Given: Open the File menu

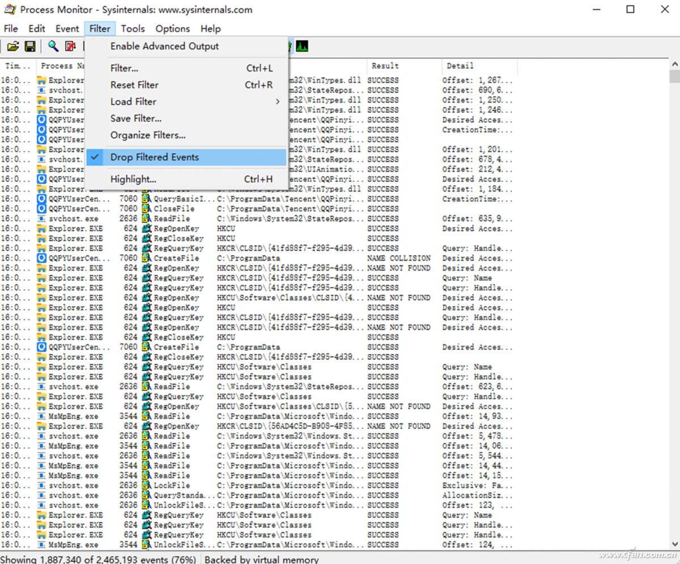Looking at the screenshot, I should (11, 28).
